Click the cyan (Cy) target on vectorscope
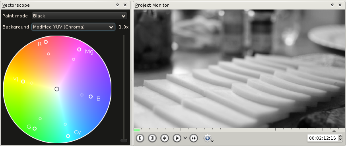Viewport: 346px width, 146px height. point(68,136)
